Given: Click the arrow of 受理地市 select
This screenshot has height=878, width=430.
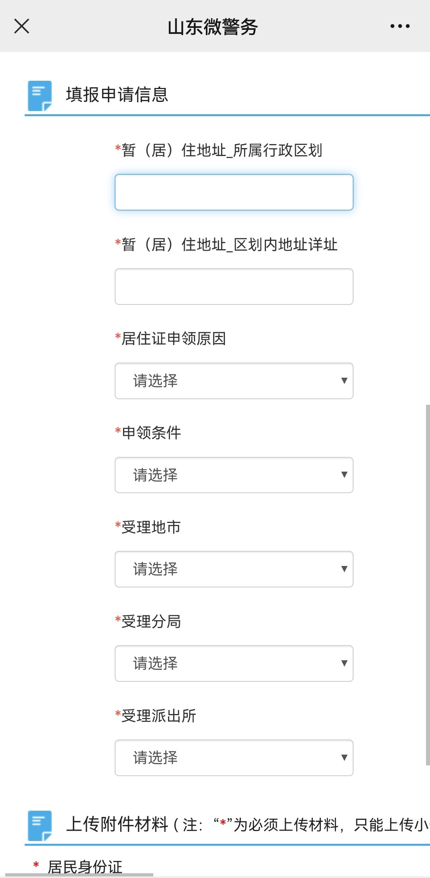Looking at the screenshot, I should point(344,569).
